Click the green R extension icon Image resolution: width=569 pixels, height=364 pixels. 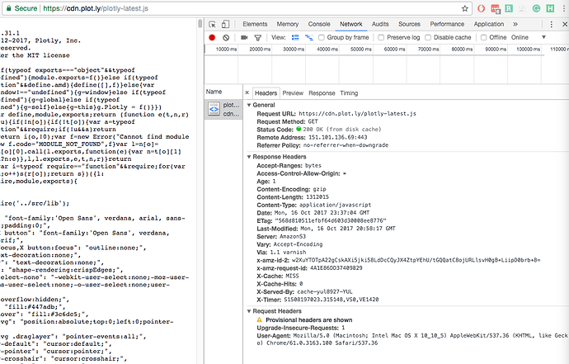(509, 8)
